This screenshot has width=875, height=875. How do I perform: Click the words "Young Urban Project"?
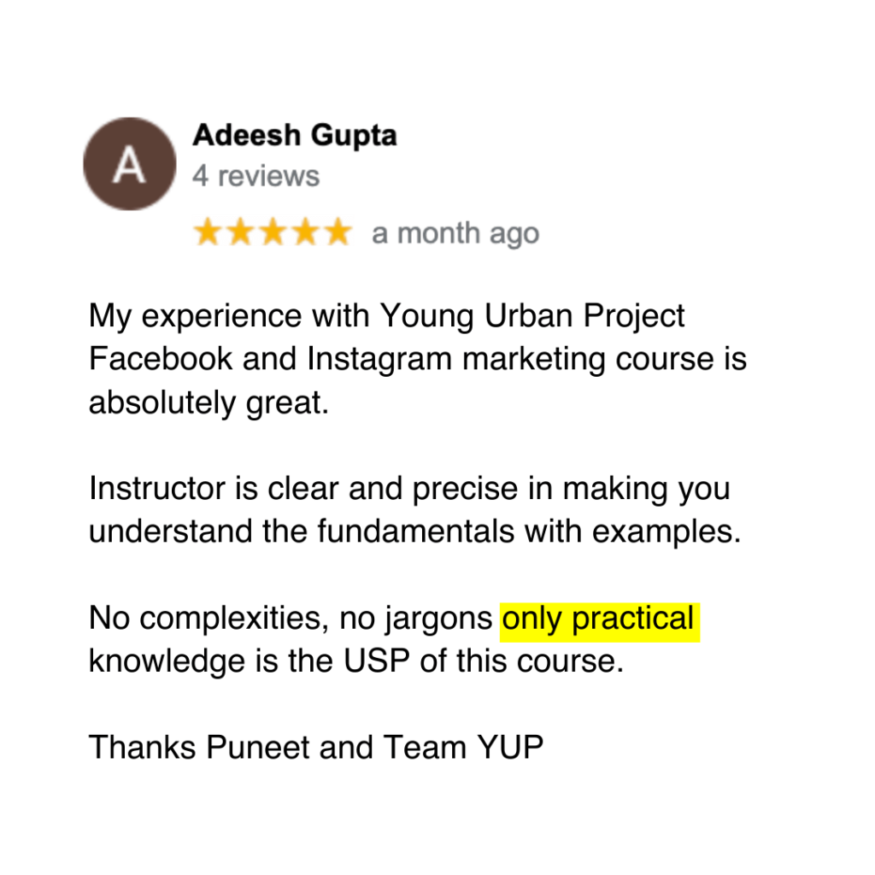(x=531, y=316)
